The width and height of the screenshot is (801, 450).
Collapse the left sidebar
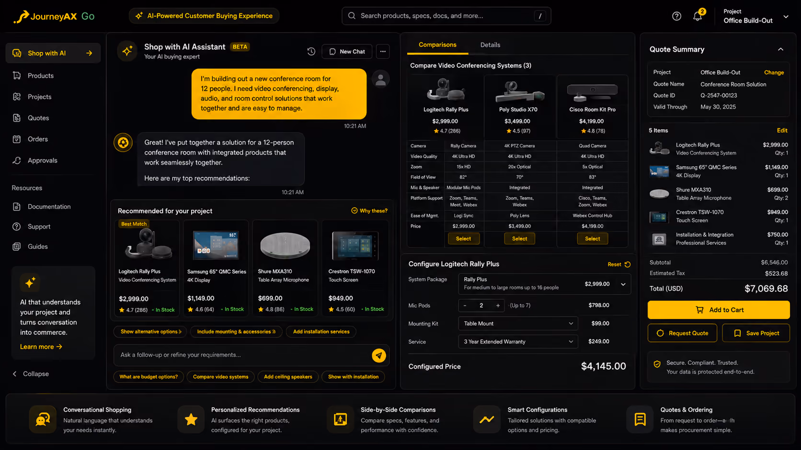[31, 374]
